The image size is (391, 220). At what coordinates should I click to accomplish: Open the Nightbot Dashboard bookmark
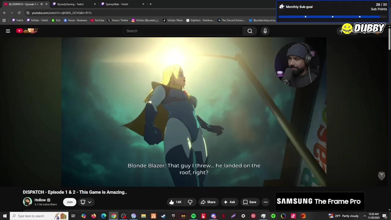[200, 20]
